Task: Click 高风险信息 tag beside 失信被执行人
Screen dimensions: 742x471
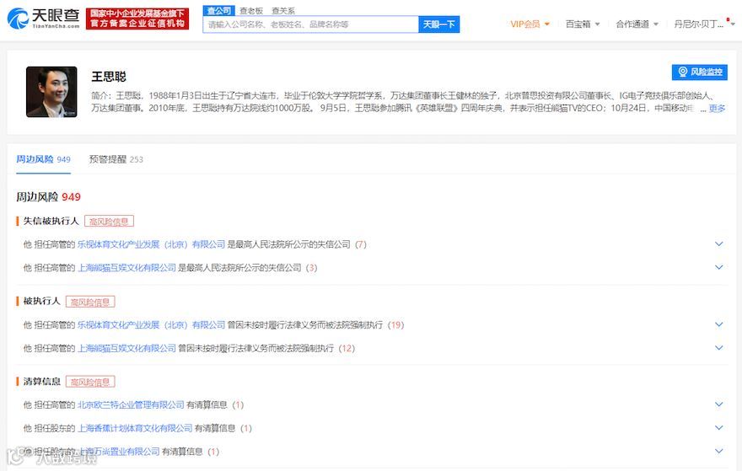Action: (109, 222)
